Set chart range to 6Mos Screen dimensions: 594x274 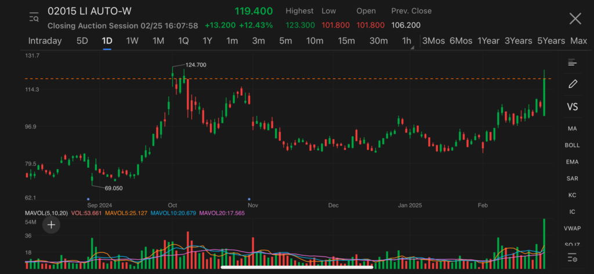pos(461,41)
